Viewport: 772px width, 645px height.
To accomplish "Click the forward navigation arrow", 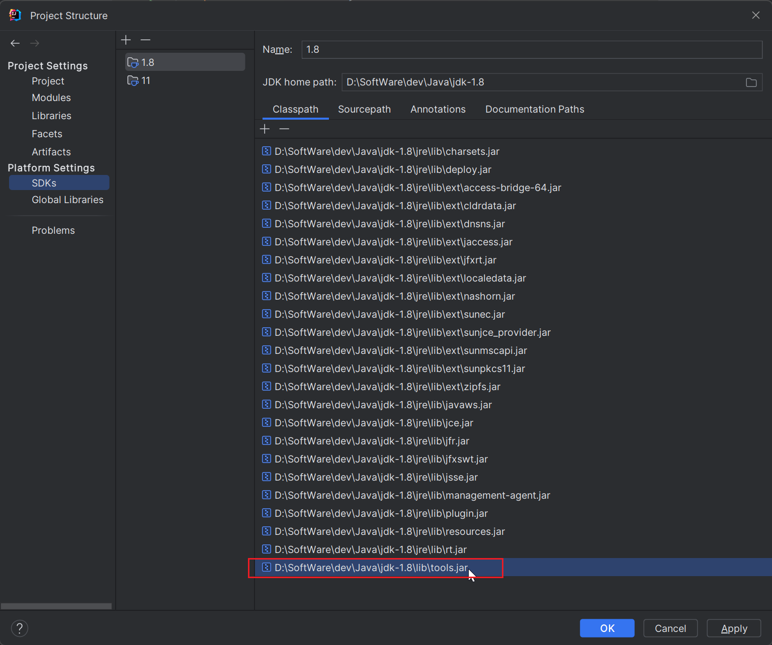I will (35, 43).
